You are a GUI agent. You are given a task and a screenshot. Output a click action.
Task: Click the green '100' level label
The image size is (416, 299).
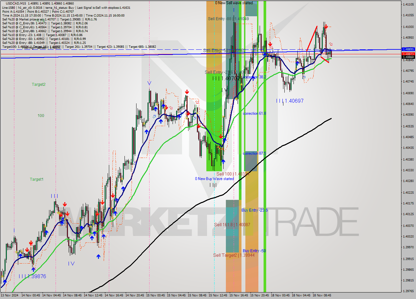[41, 116]
